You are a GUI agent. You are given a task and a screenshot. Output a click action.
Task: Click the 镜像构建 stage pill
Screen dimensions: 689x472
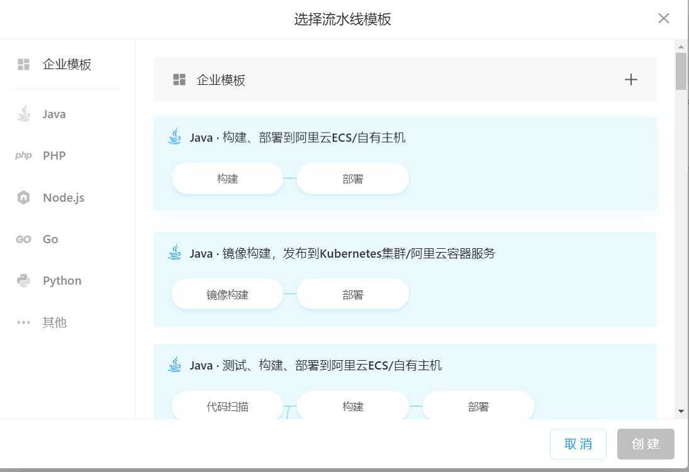227,294
